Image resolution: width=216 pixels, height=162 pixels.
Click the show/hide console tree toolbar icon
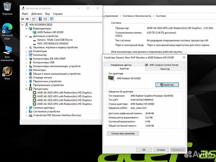pyautogui.click(x=34, y=19)
